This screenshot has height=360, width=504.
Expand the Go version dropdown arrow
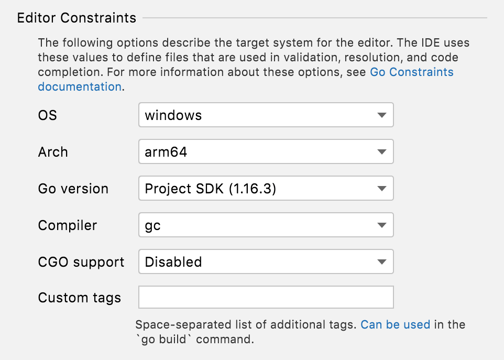point(381,188)
